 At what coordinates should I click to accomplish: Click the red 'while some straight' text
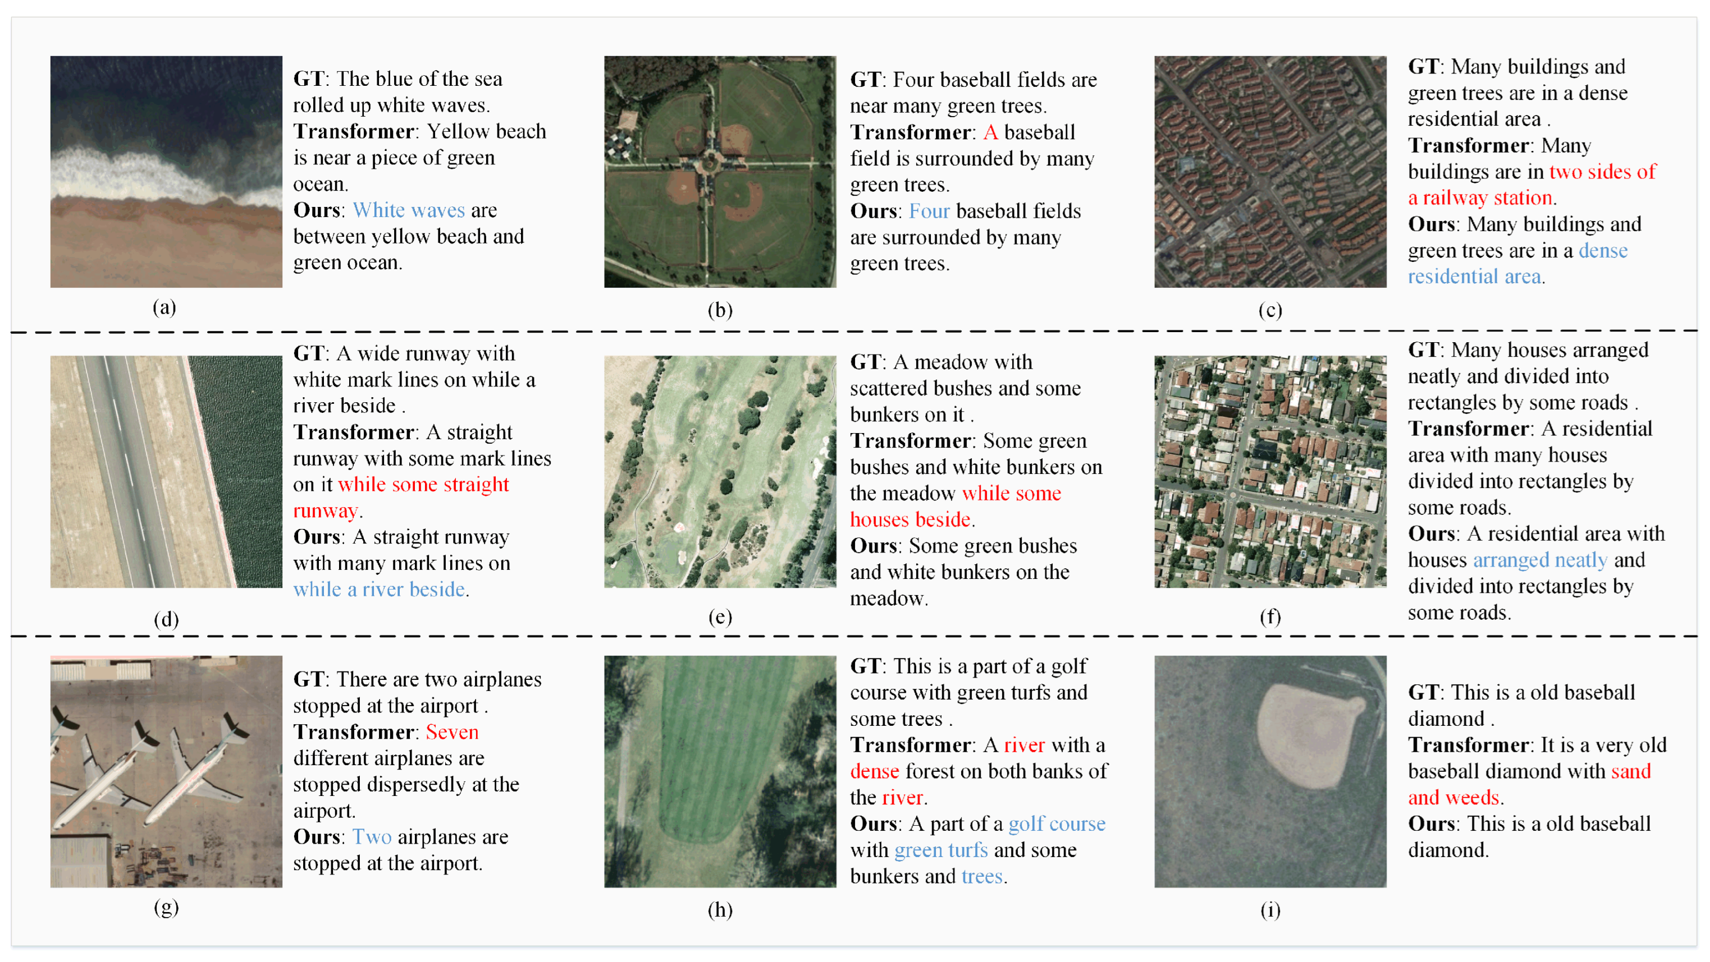click(423, 484)
